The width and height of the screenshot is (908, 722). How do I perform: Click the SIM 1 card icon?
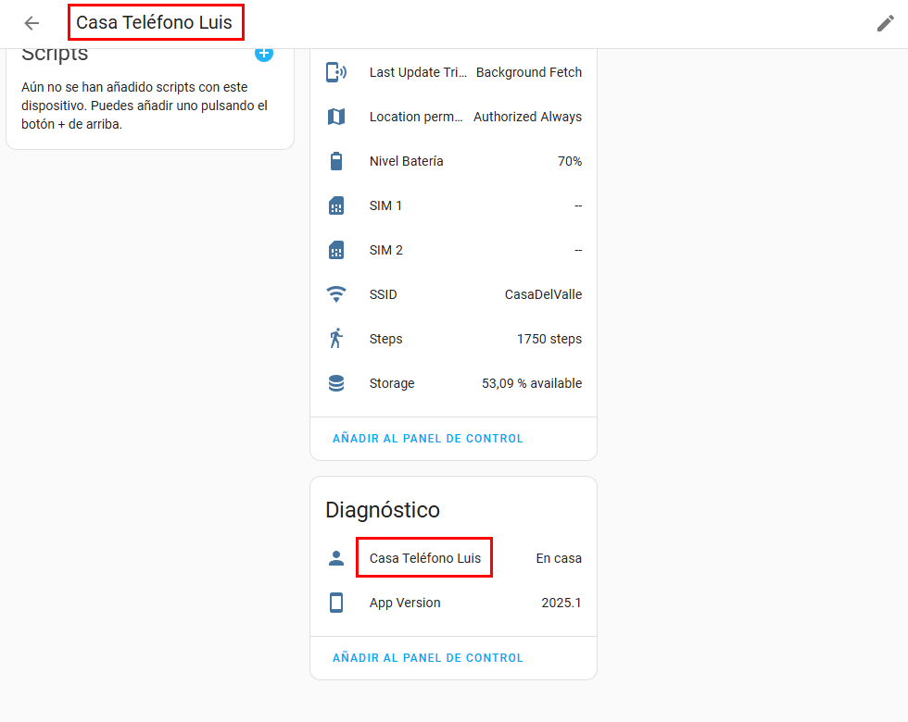(336, 205)
